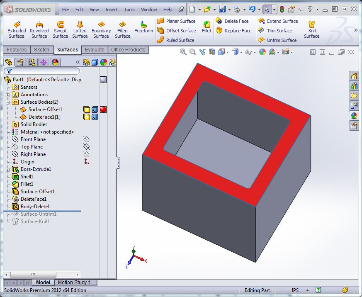Toggle hide/show icon for Surface-Offset1 body
This screenshot has width=362, height=297.
coord(87,110)
